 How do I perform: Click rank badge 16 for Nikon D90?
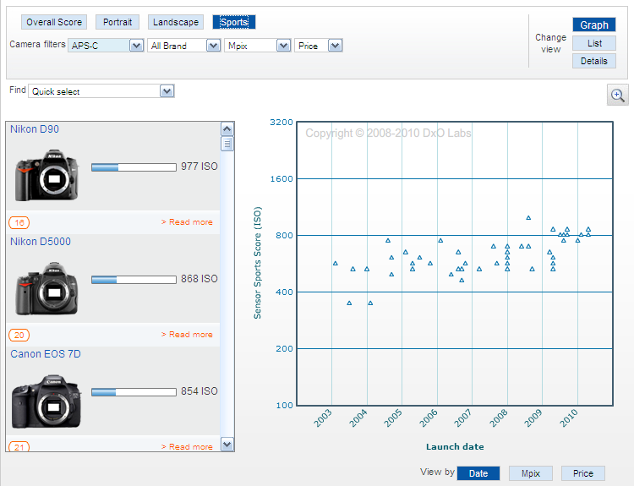click(x=19, y=222)
